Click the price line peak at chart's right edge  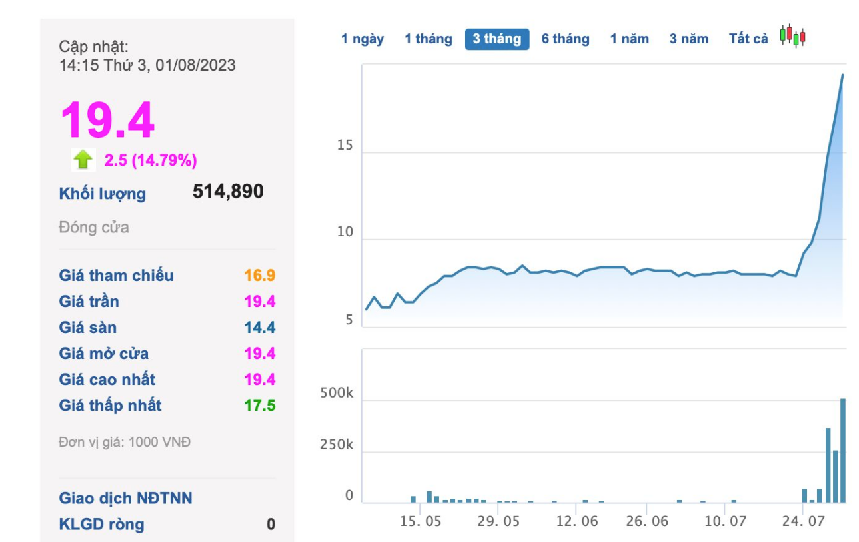tap(842, 75)
